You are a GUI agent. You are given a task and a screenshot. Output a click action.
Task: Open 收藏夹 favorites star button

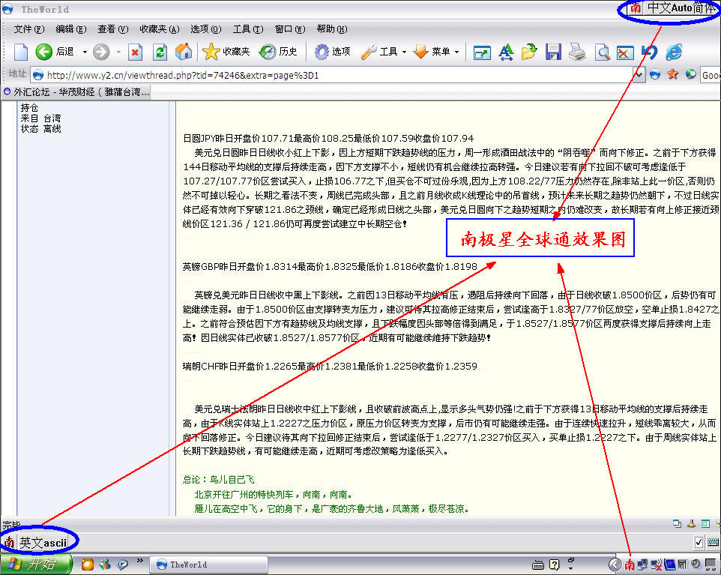(x=226, y=52)
